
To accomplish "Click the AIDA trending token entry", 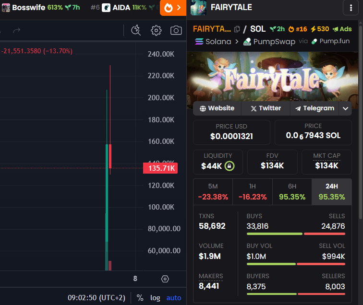I will pyautogui.click(x=125, y=8).
